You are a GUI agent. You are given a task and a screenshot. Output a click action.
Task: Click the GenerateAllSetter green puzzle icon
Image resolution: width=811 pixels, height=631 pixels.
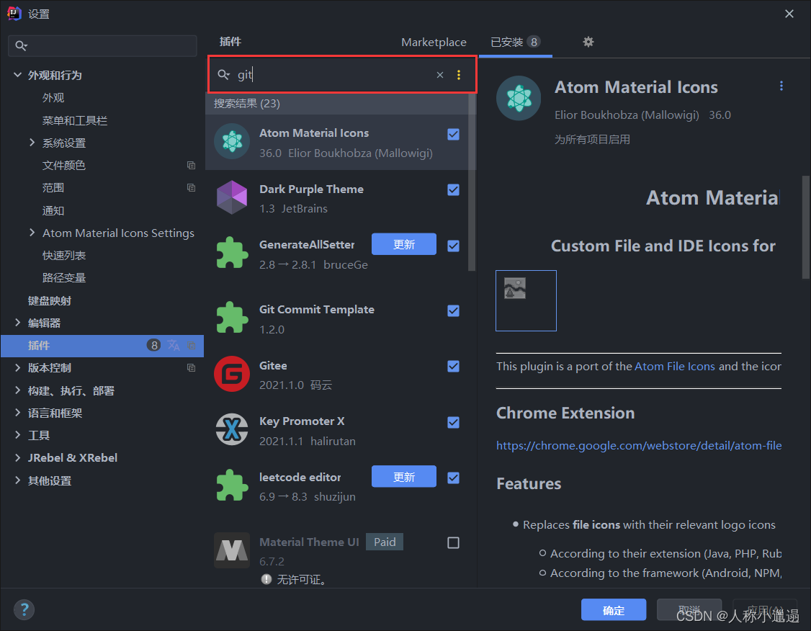(x=232, y=253)
